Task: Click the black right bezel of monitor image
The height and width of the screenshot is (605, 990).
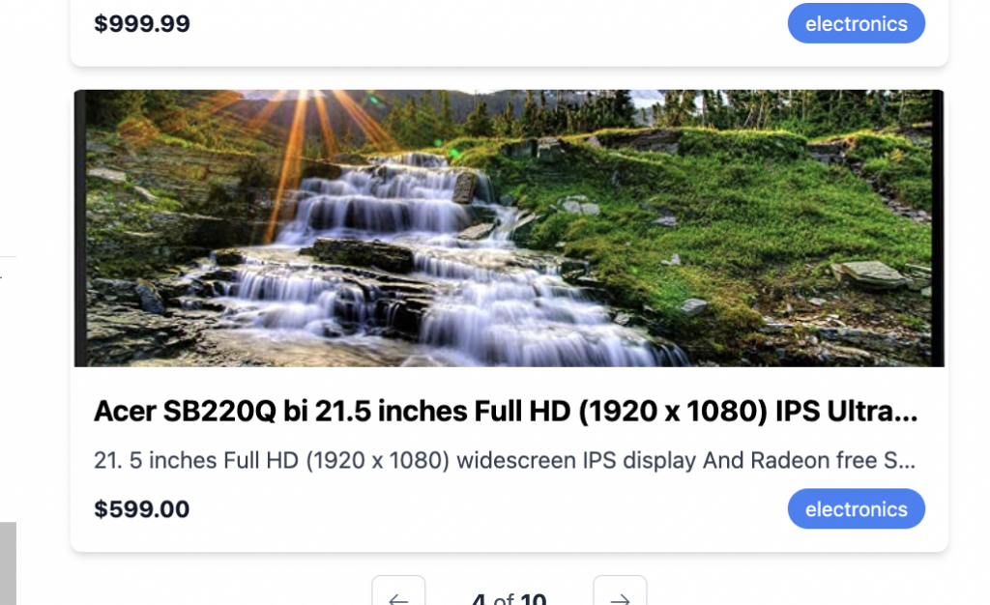Action: coord(938,228)
